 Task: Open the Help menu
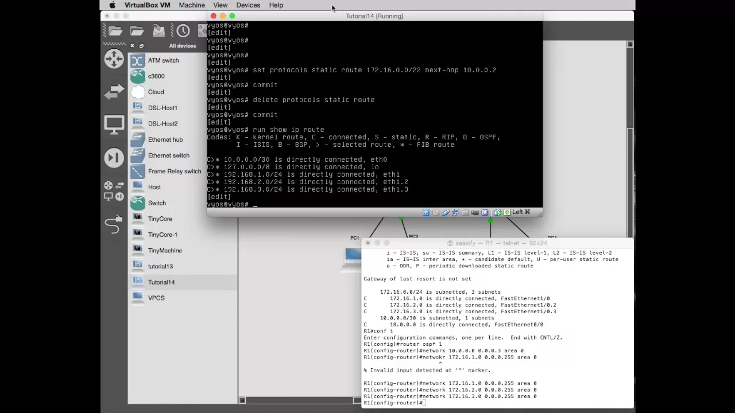276,5
